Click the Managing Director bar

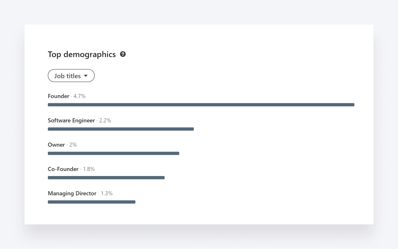coord(92,202)
